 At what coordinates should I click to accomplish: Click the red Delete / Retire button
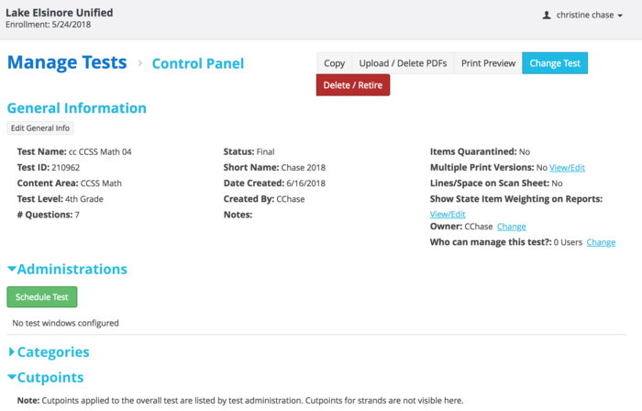353,85
